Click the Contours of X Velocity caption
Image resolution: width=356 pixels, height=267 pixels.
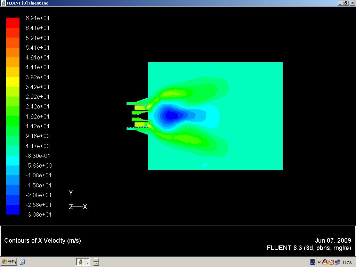tap(42, 241)
